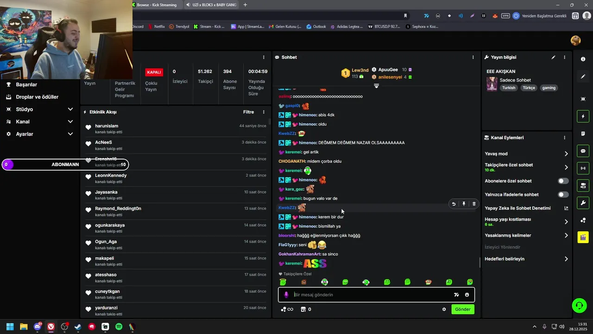
Task: Open the chat bubble icon in right rail
Action: (x=583, y=151)
